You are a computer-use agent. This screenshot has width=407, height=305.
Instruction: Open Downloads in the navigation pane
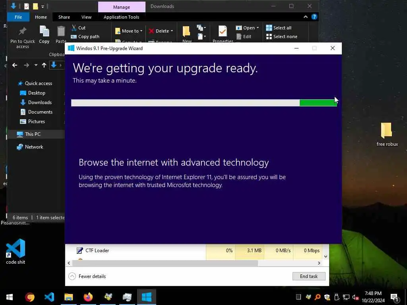click(36, 102)
